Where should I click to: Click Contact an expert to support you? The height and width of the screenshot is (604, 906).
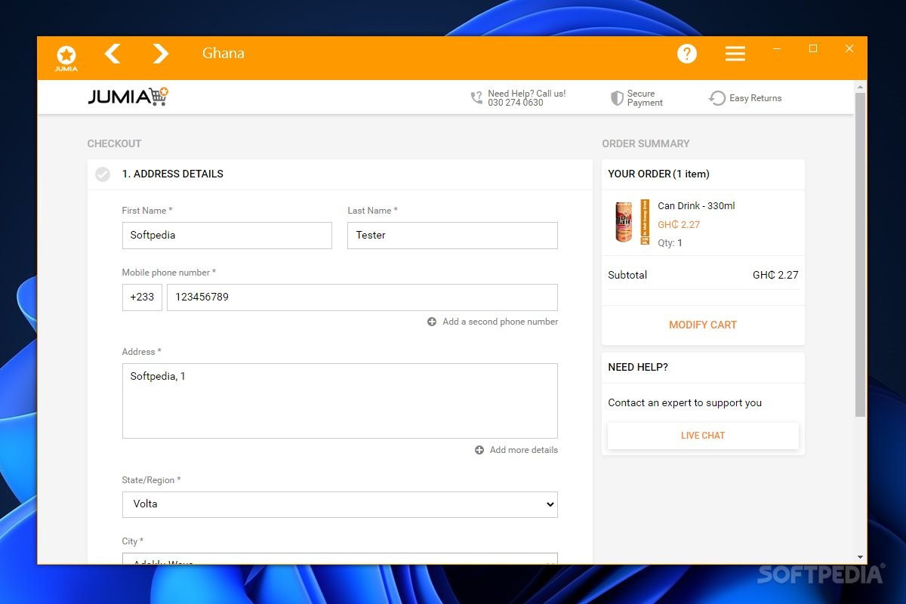point(685,403)
